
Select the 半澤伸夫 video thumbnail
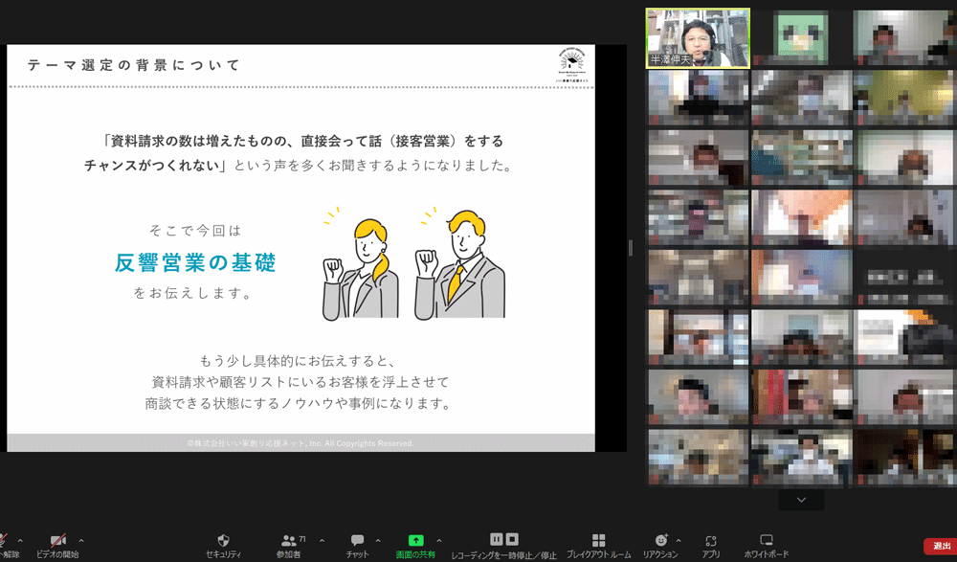pos(698,39)
